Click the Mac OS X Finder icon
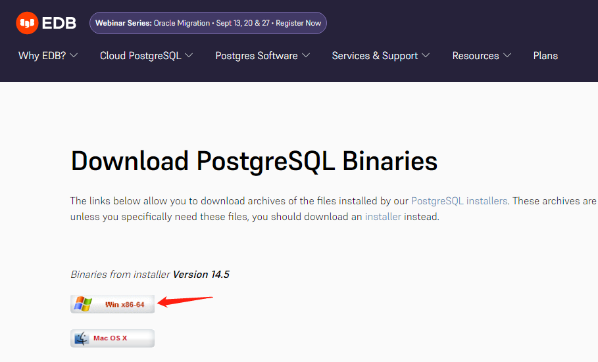 click(82, 338)
